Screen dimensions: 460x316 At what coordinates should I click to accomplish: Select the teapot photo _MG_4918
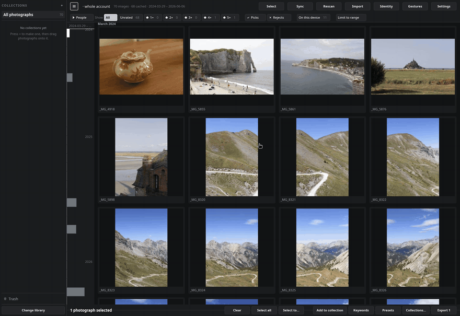141,66
